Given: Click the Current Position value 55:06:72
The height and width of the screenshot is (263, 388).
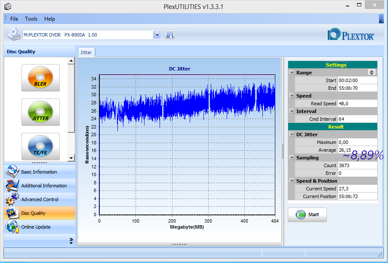Looking at the screenshot, I should 357,196.
